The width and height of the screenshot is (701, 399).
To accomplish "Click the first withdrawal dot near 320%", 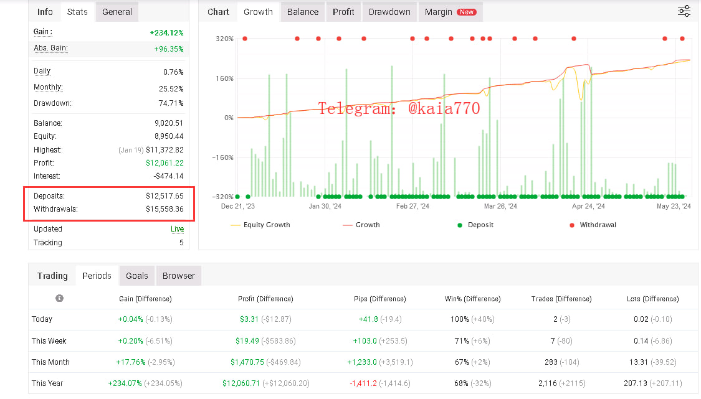I will coord(244,39).
